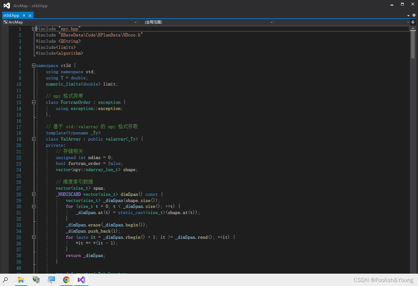Screen dimensions: 418x286
Task: Click the ArcMap project icon in navigation bar
Action: [x=5, y=22]
